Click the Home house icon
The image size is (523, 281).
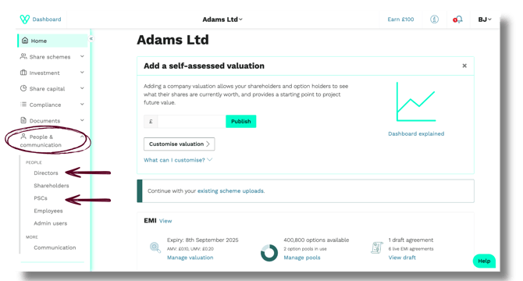(25, 41)
